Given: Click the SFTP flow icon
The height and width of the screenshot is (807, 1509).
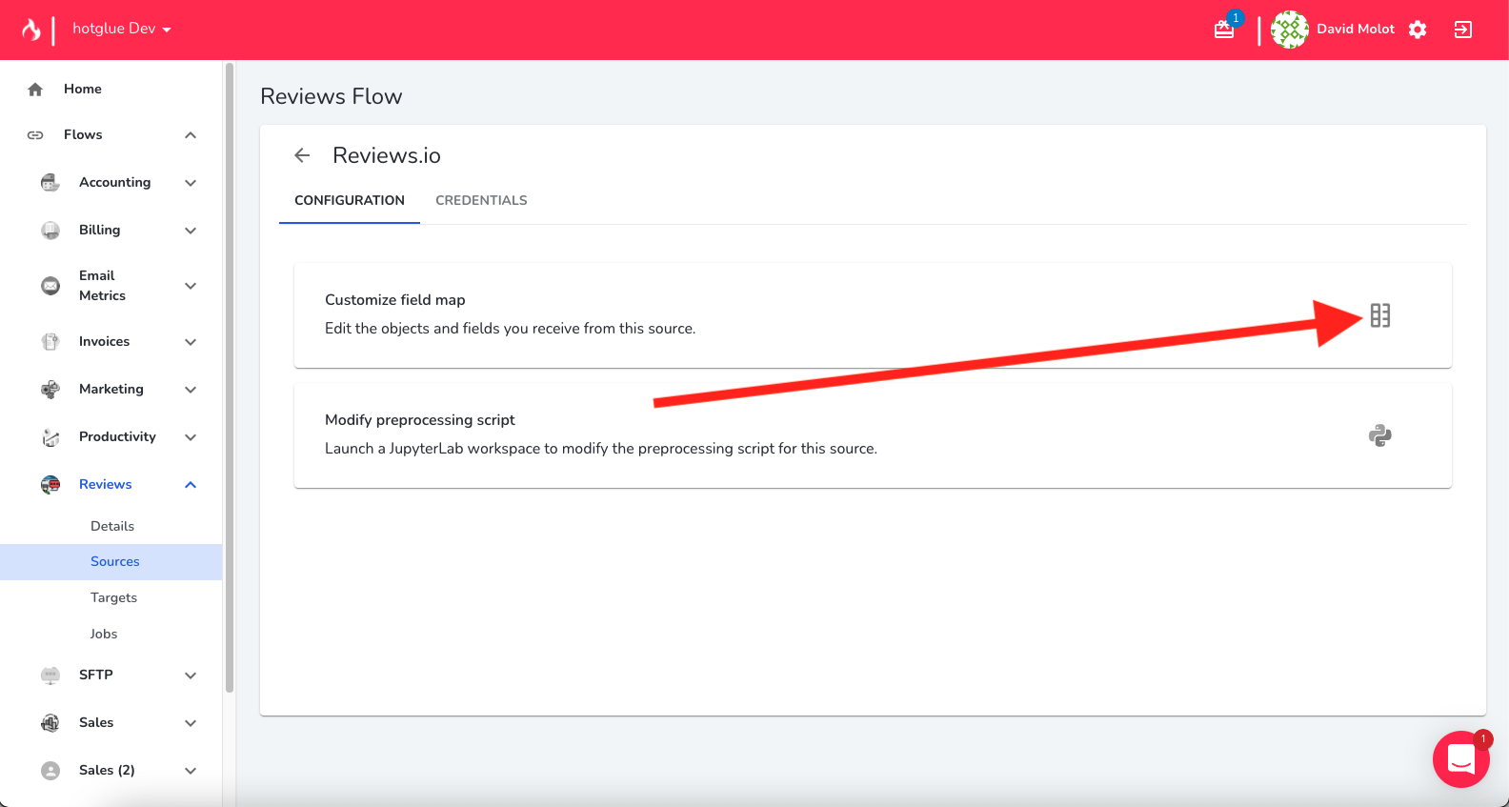Looking at the screenshot, I should 50,675.
